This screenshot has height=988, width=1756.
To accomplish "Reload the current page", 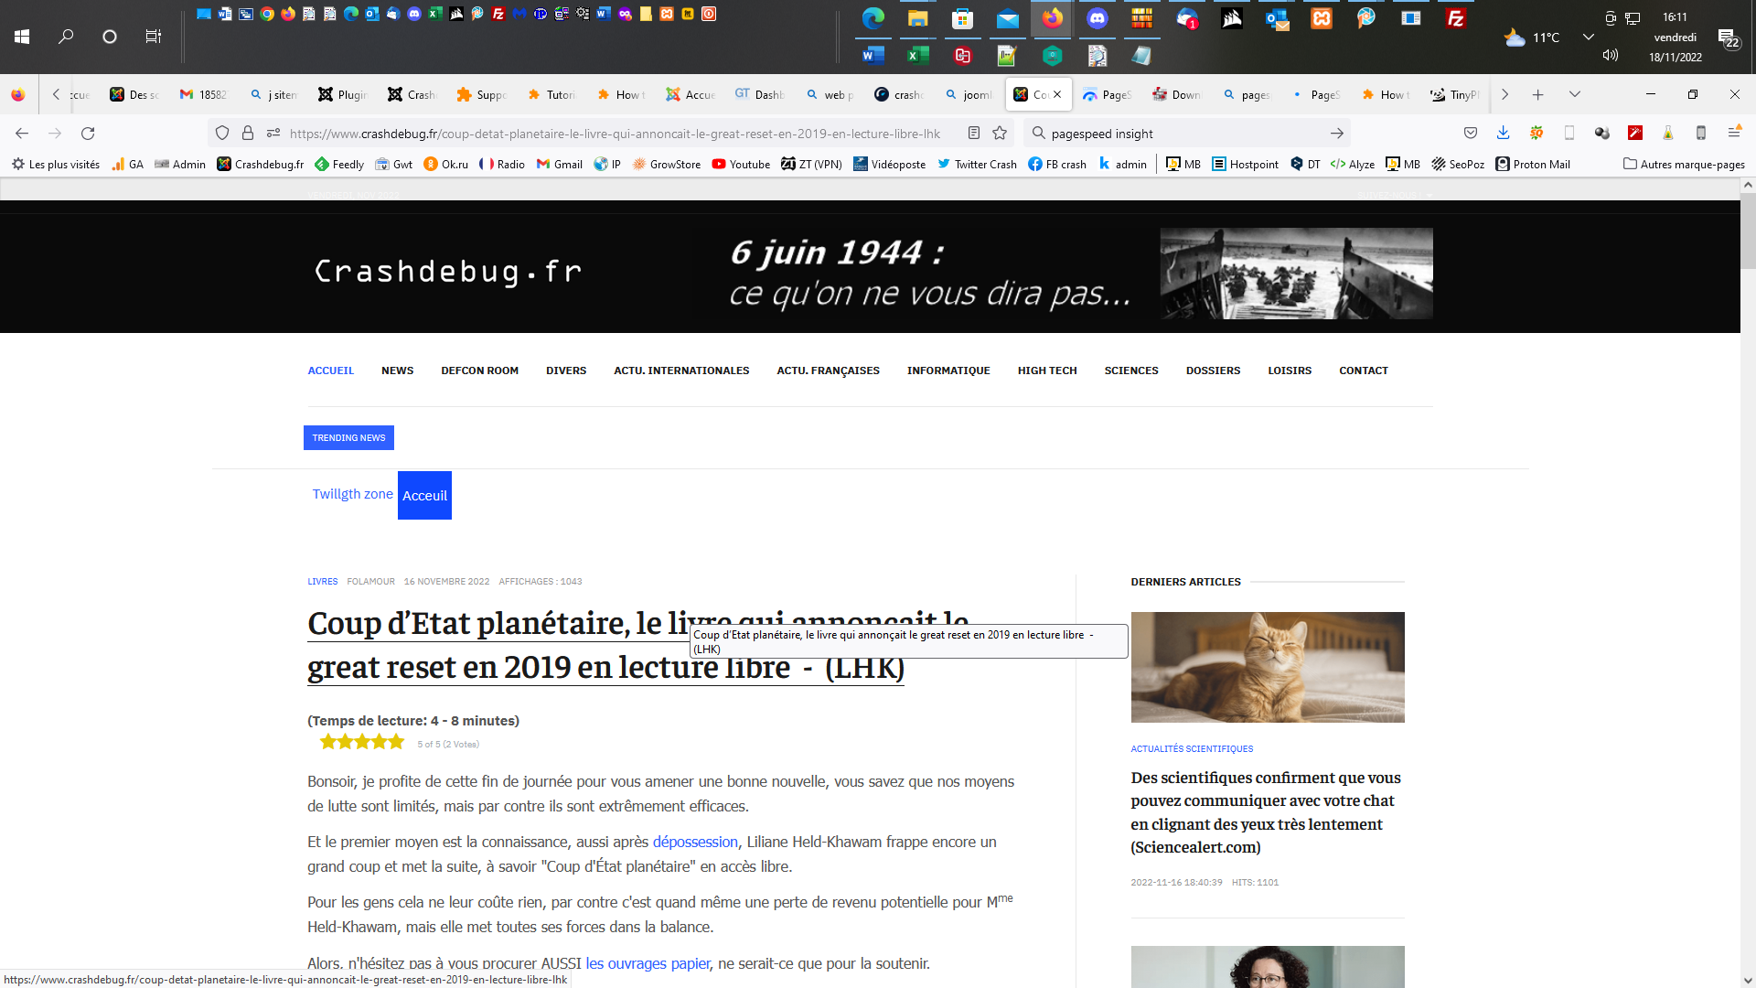I will pyautogui.click(x=88, y=134).
